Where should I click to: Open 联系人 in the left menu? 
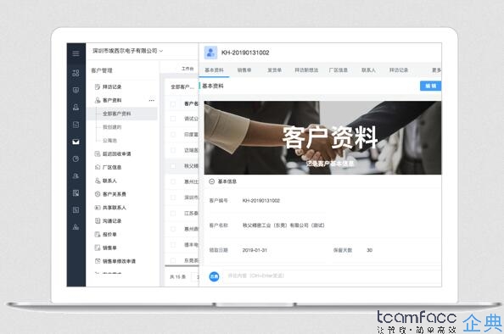109,181
